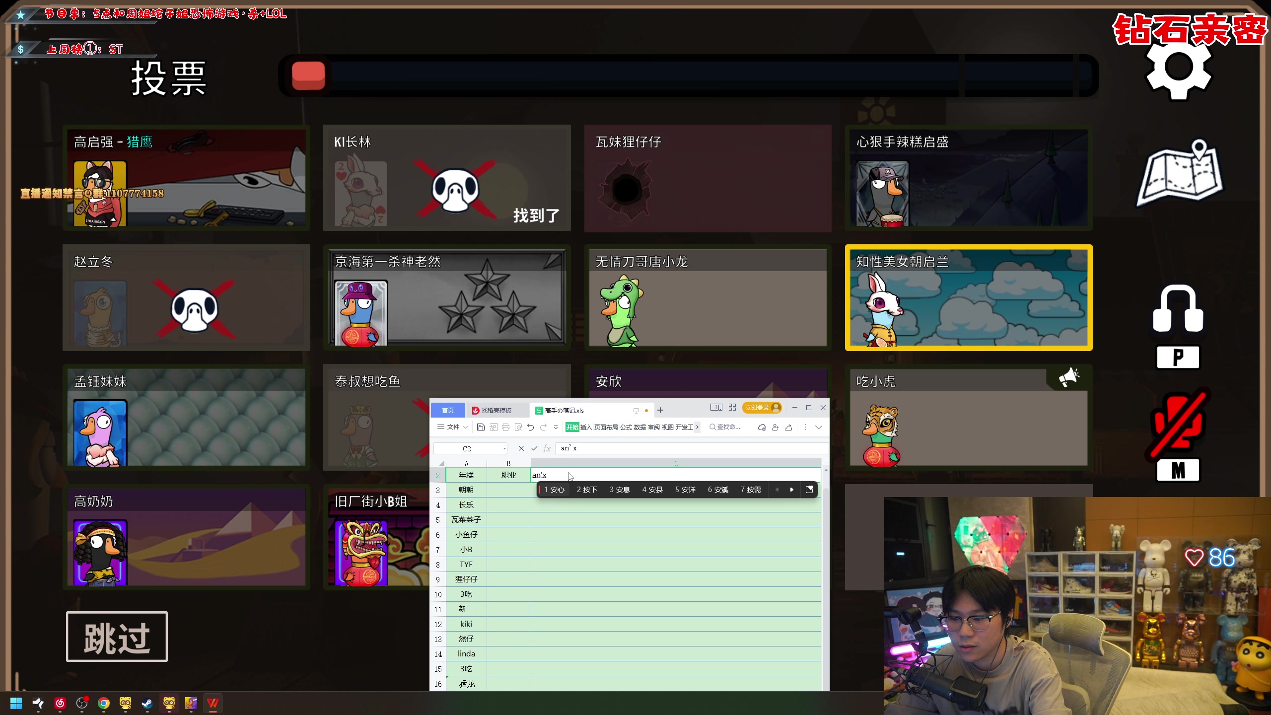The height and width of the screenshot is (715, 1271).
Task: Click the share icon in WPS toolbar
Action: (x=788, y=427)
